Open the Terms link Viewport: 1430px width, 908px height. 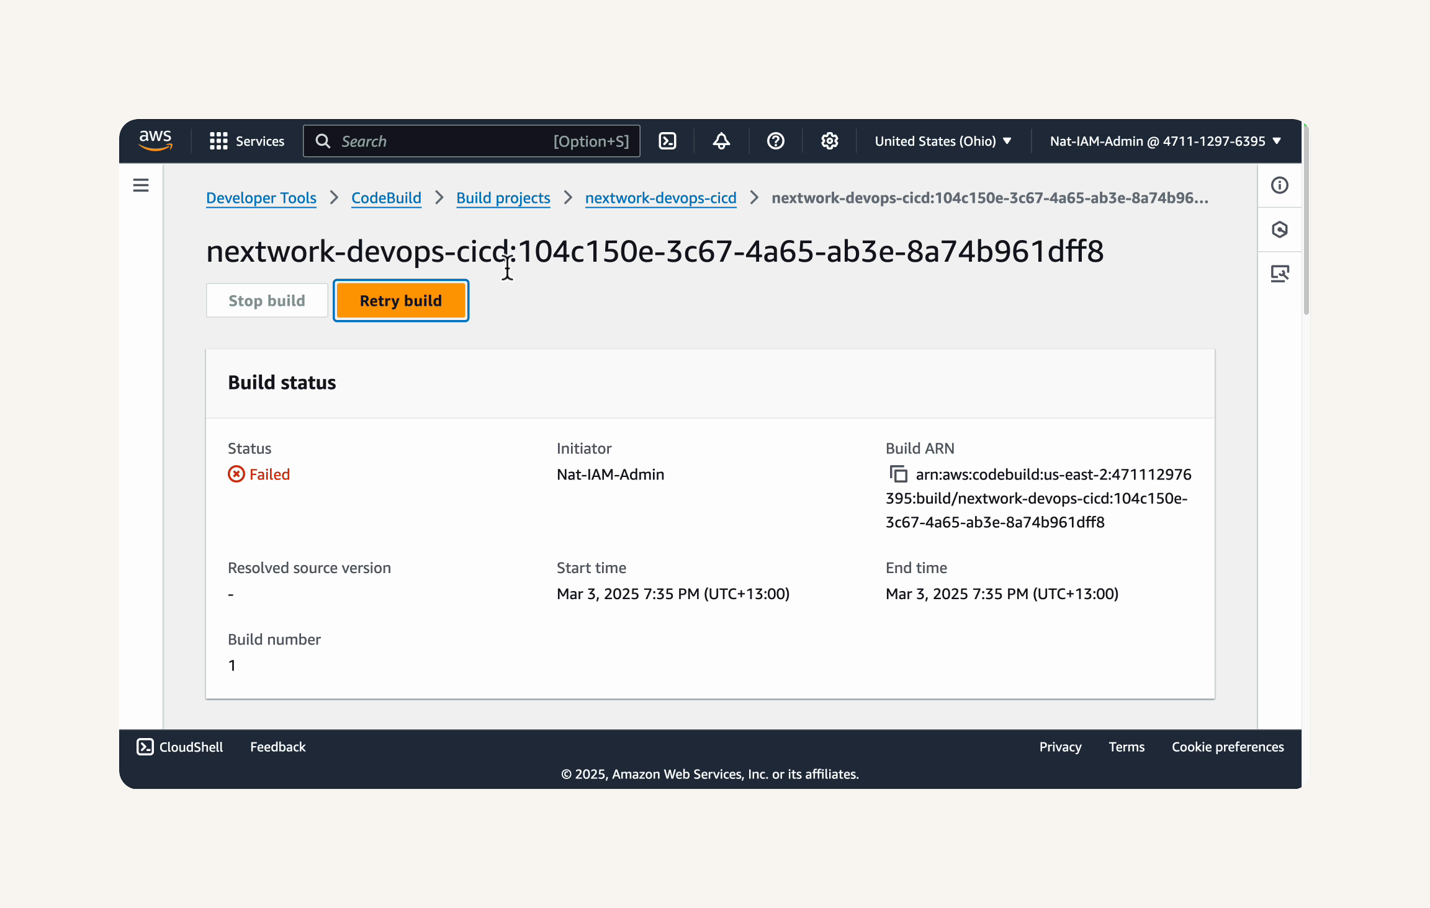[1126, 747]
